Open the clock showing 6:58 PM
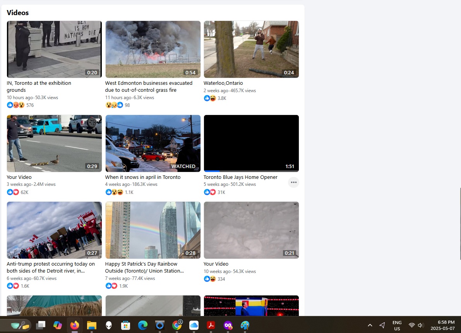This screenshot has height=333, width=461. pos(442,325)
